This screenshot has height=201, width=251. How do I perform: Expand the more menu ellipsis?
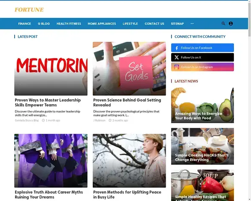192,23
